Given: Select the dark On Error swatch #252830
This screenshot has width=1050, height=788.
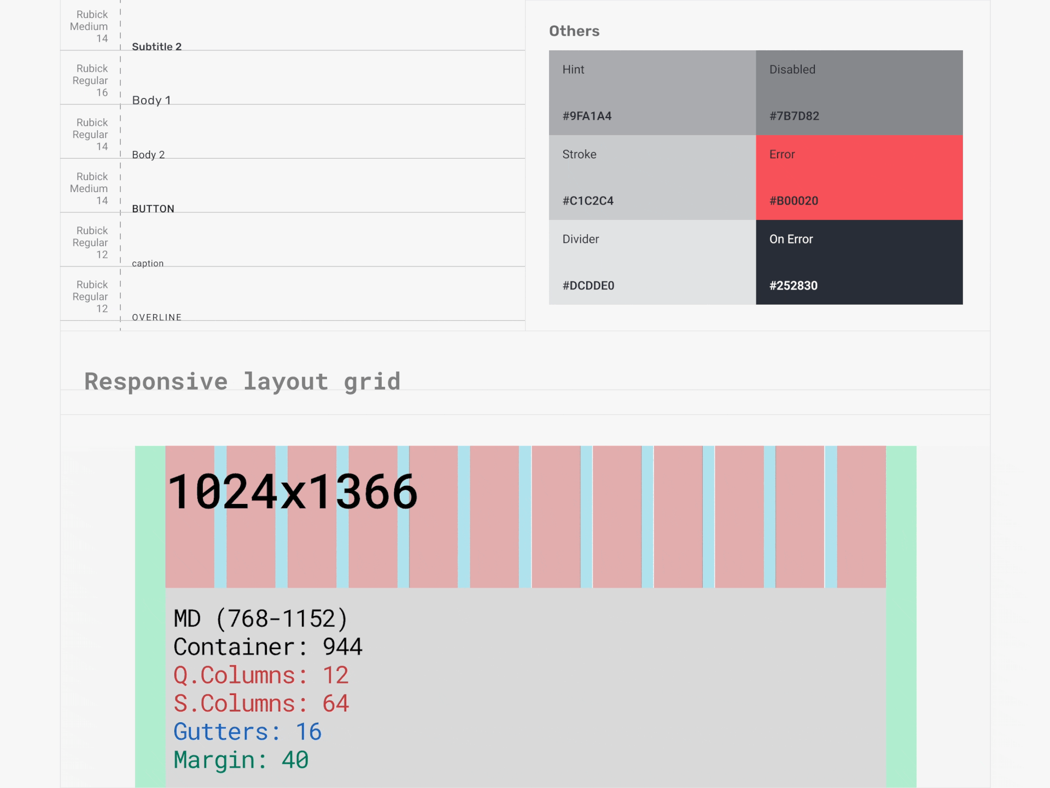Looking at the screenshot, I should (x=859, y=262).
